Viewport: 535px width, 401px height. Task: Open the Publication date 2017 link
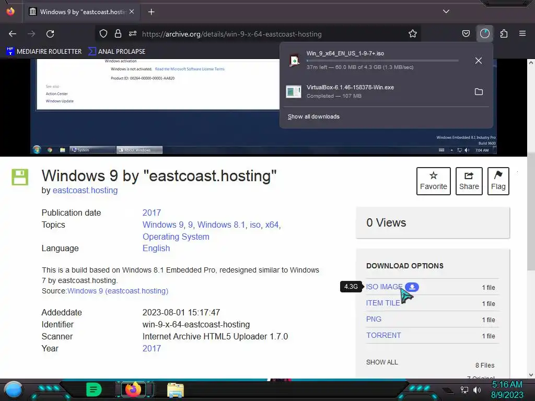(152, 213)
